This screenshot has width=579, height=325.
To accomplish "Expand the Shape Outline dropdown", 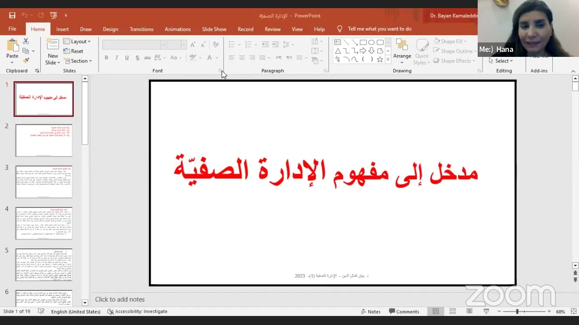I will tap(455, 51).
